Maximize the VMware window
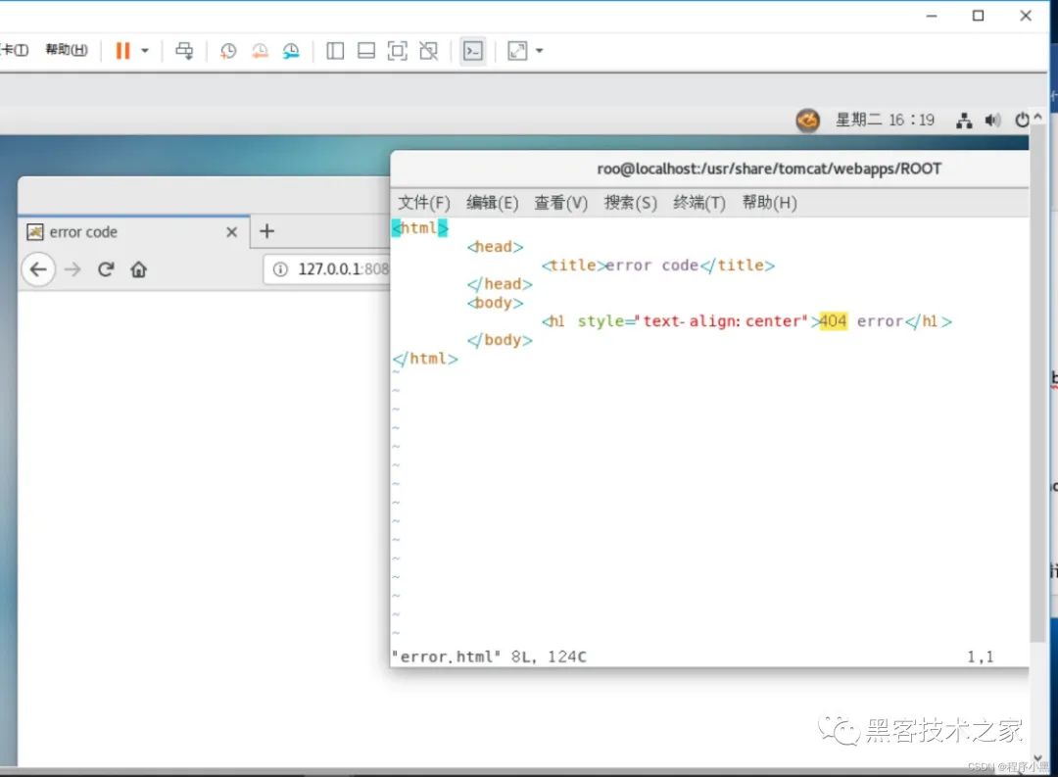This screenshot has height=777, width=1058. (979, 16)
